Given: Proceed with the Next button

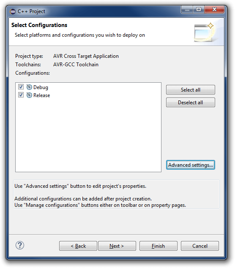Looking at the screenshot, I should [x=117, y=246].
